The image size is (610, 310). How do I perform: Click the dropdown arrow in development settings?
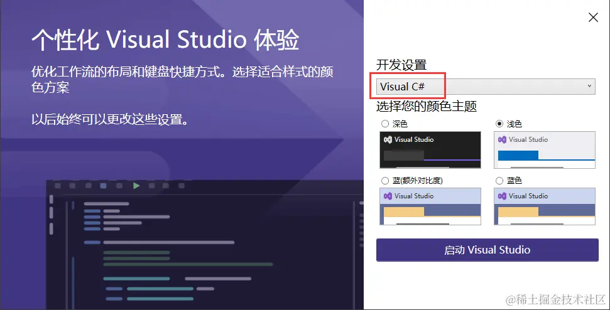(589, 86)
